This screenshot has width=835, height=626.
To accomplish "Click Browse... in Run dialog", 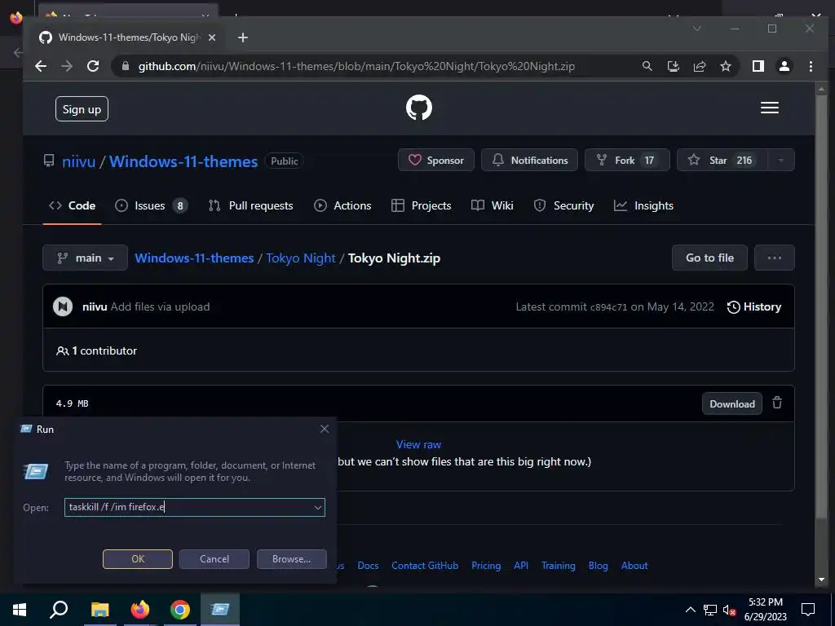I will click(x=291, y=559).
